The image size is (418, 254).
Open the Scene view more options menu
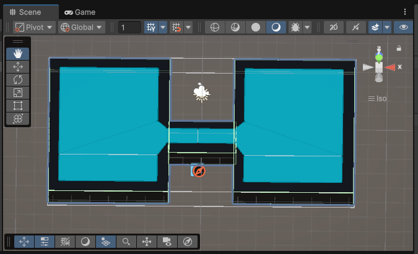pos(406,12)
